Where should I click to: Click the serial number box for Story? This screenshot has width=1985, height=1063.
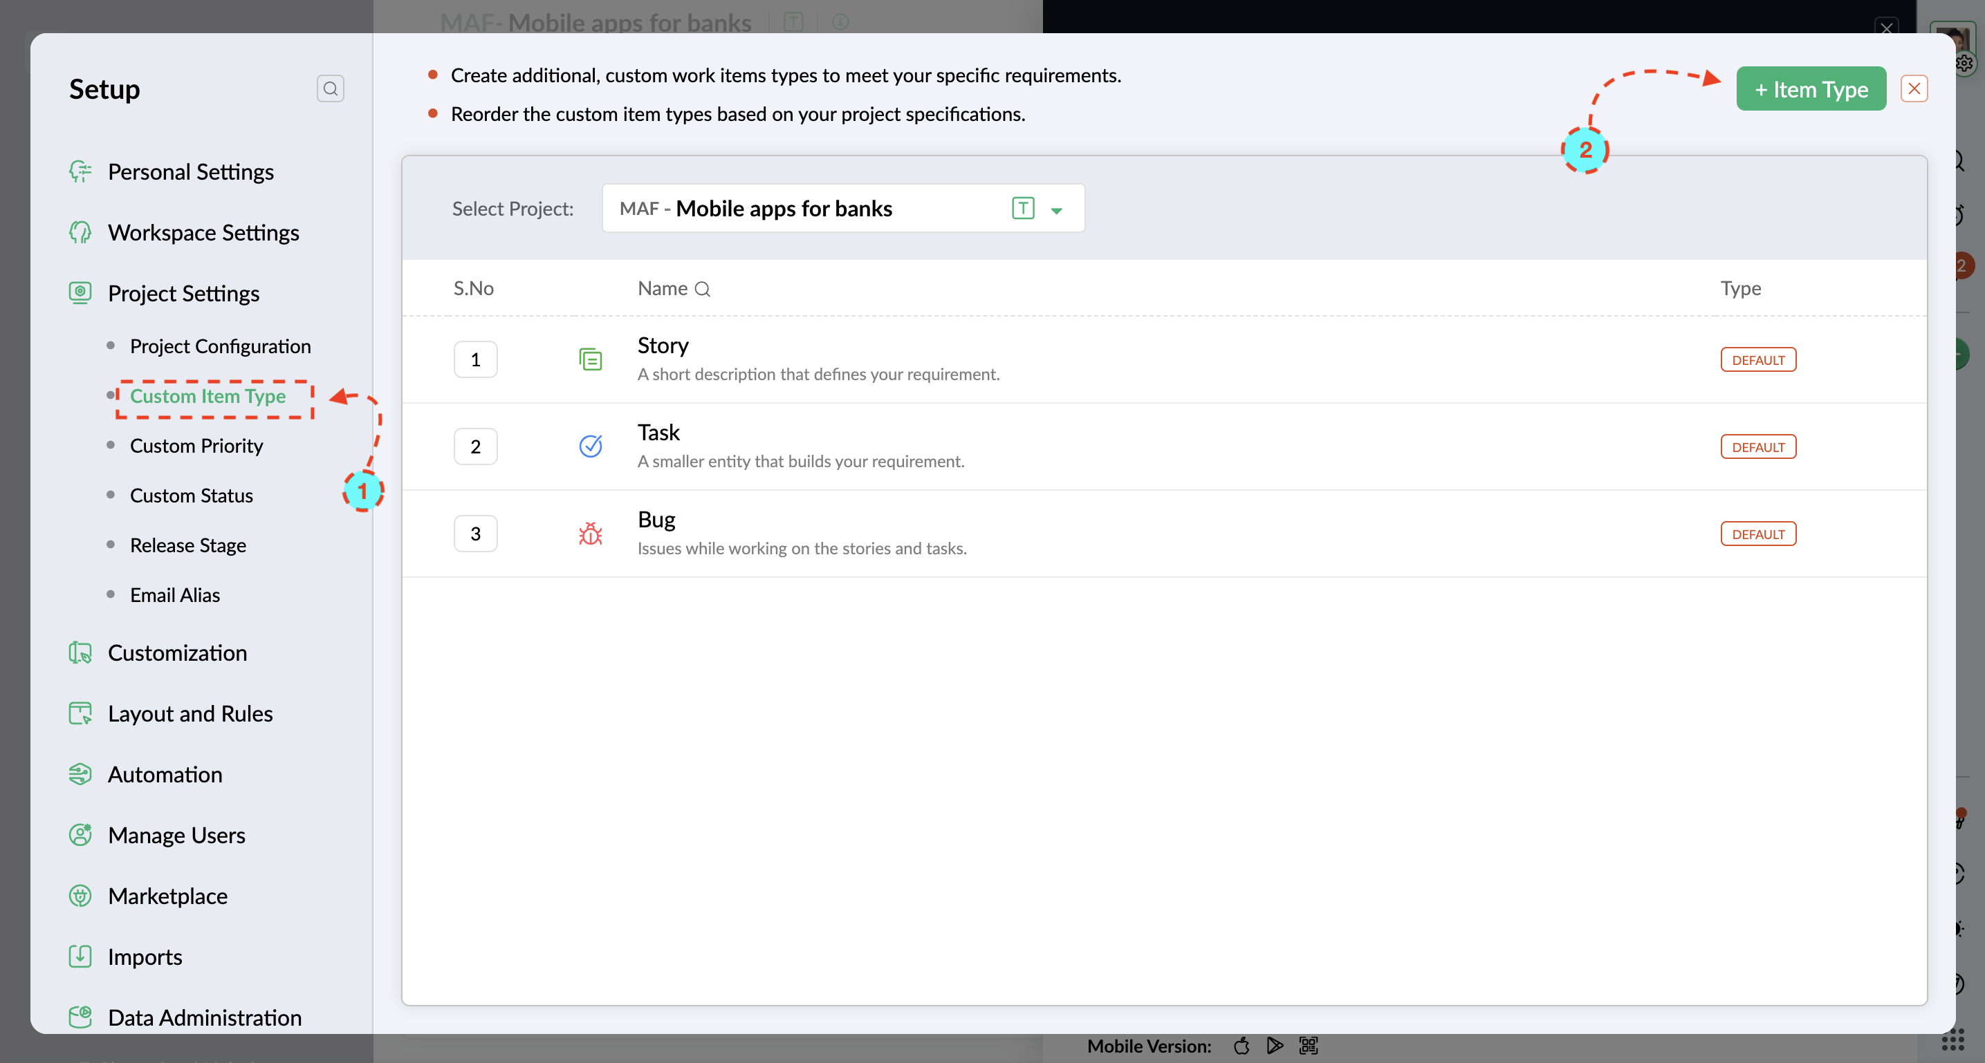tap(475, 359)
